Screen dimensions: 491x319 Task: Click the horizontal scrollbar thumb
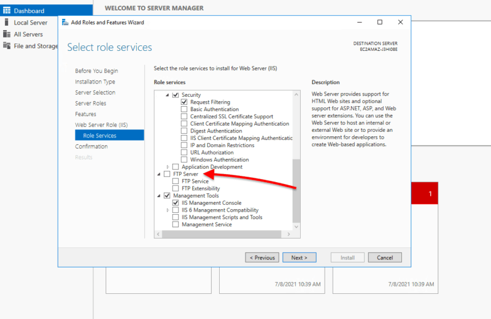coord(222,234)
